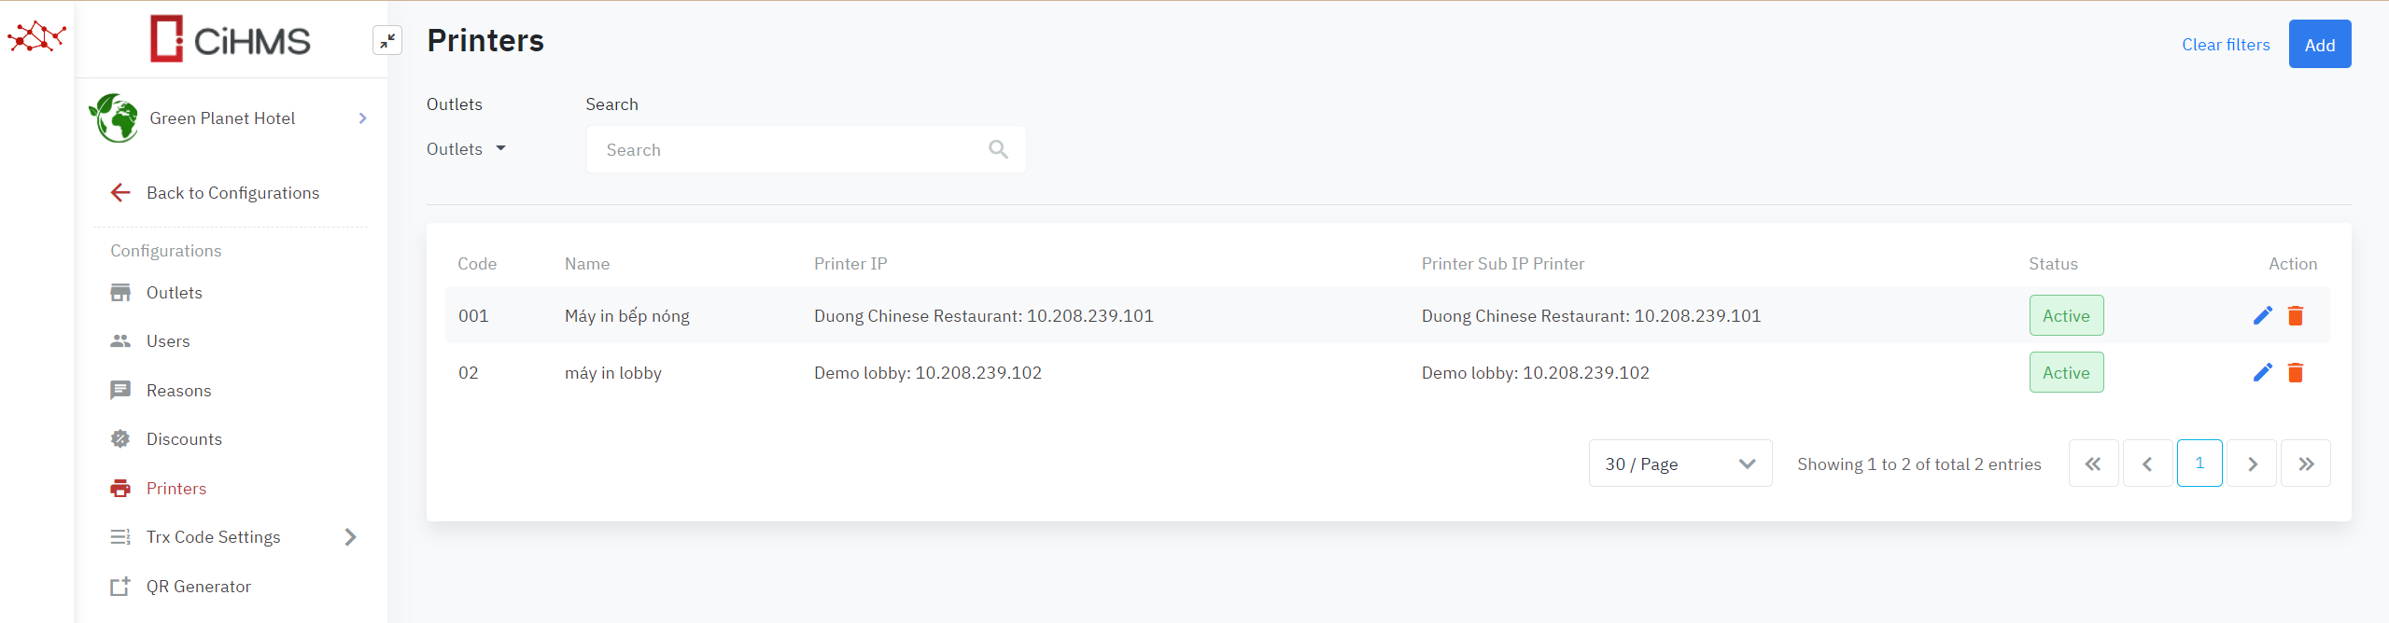Screen dimensions: 2389x623
Task: Open the Discounts configuration menu
Action: pos(184,439)
